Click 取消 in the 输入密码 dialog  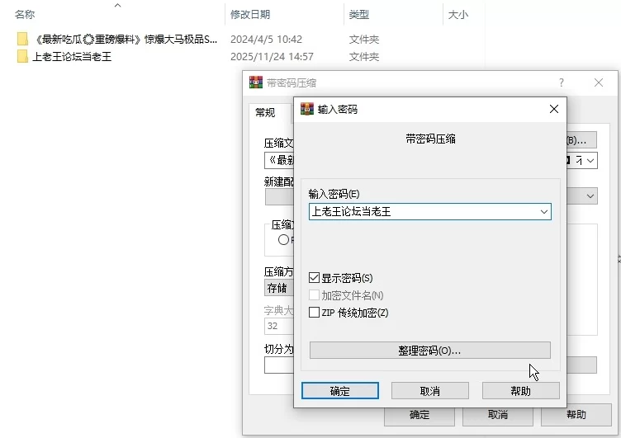pos(430,391)
